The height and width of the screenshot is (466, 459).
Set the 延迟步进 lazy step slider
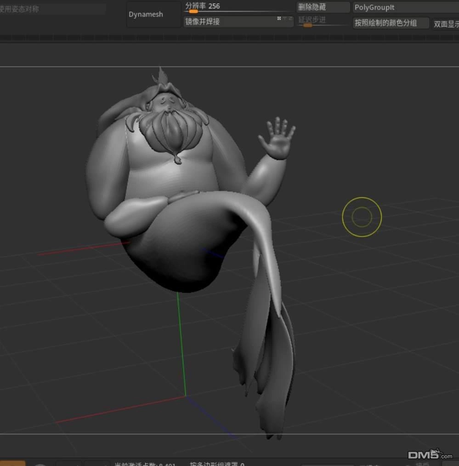pos(323,22)
